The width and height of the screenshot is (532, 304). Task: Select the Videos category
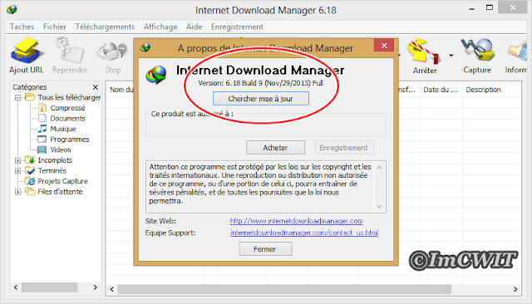(x=61, y=150)
